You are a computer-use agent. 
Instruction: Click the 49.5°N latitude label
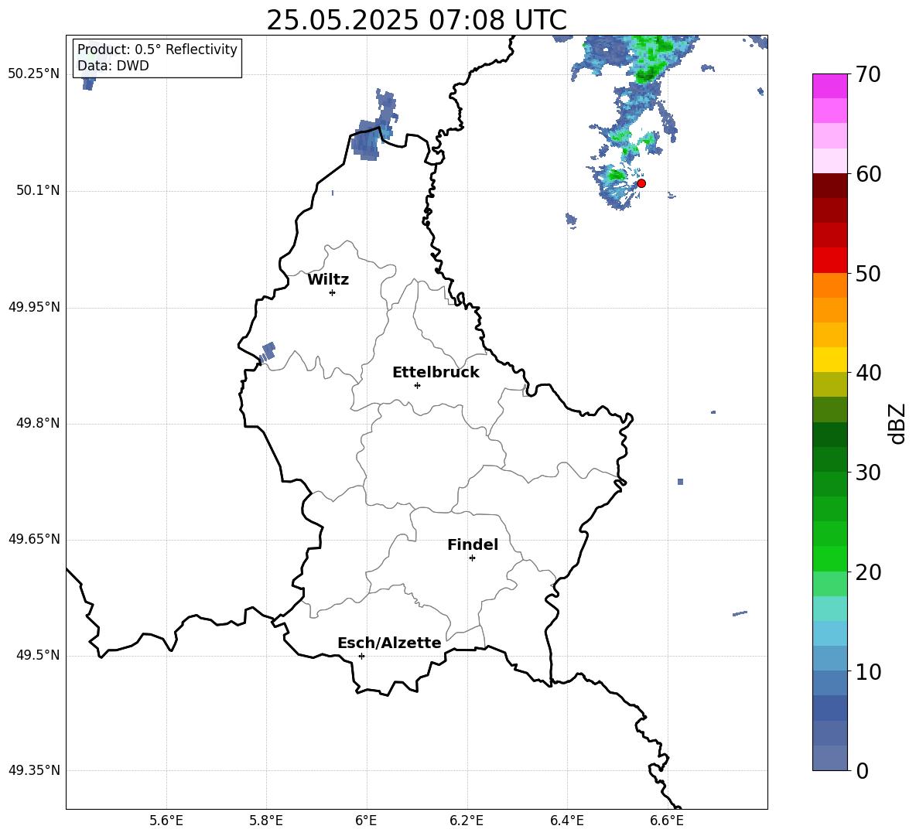tap(39, 655)
